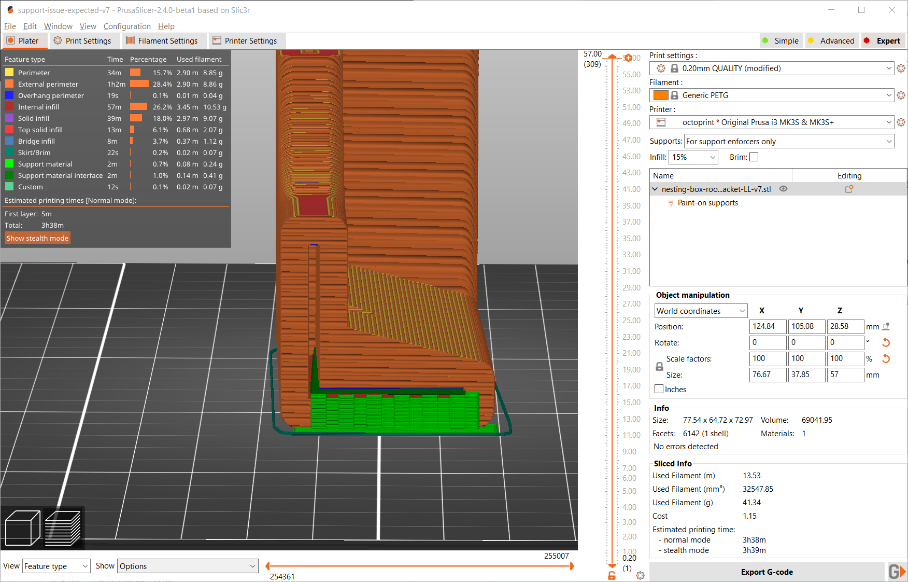
Task: Collapse the nesting-box stl tree item
Action: point(655,189)
